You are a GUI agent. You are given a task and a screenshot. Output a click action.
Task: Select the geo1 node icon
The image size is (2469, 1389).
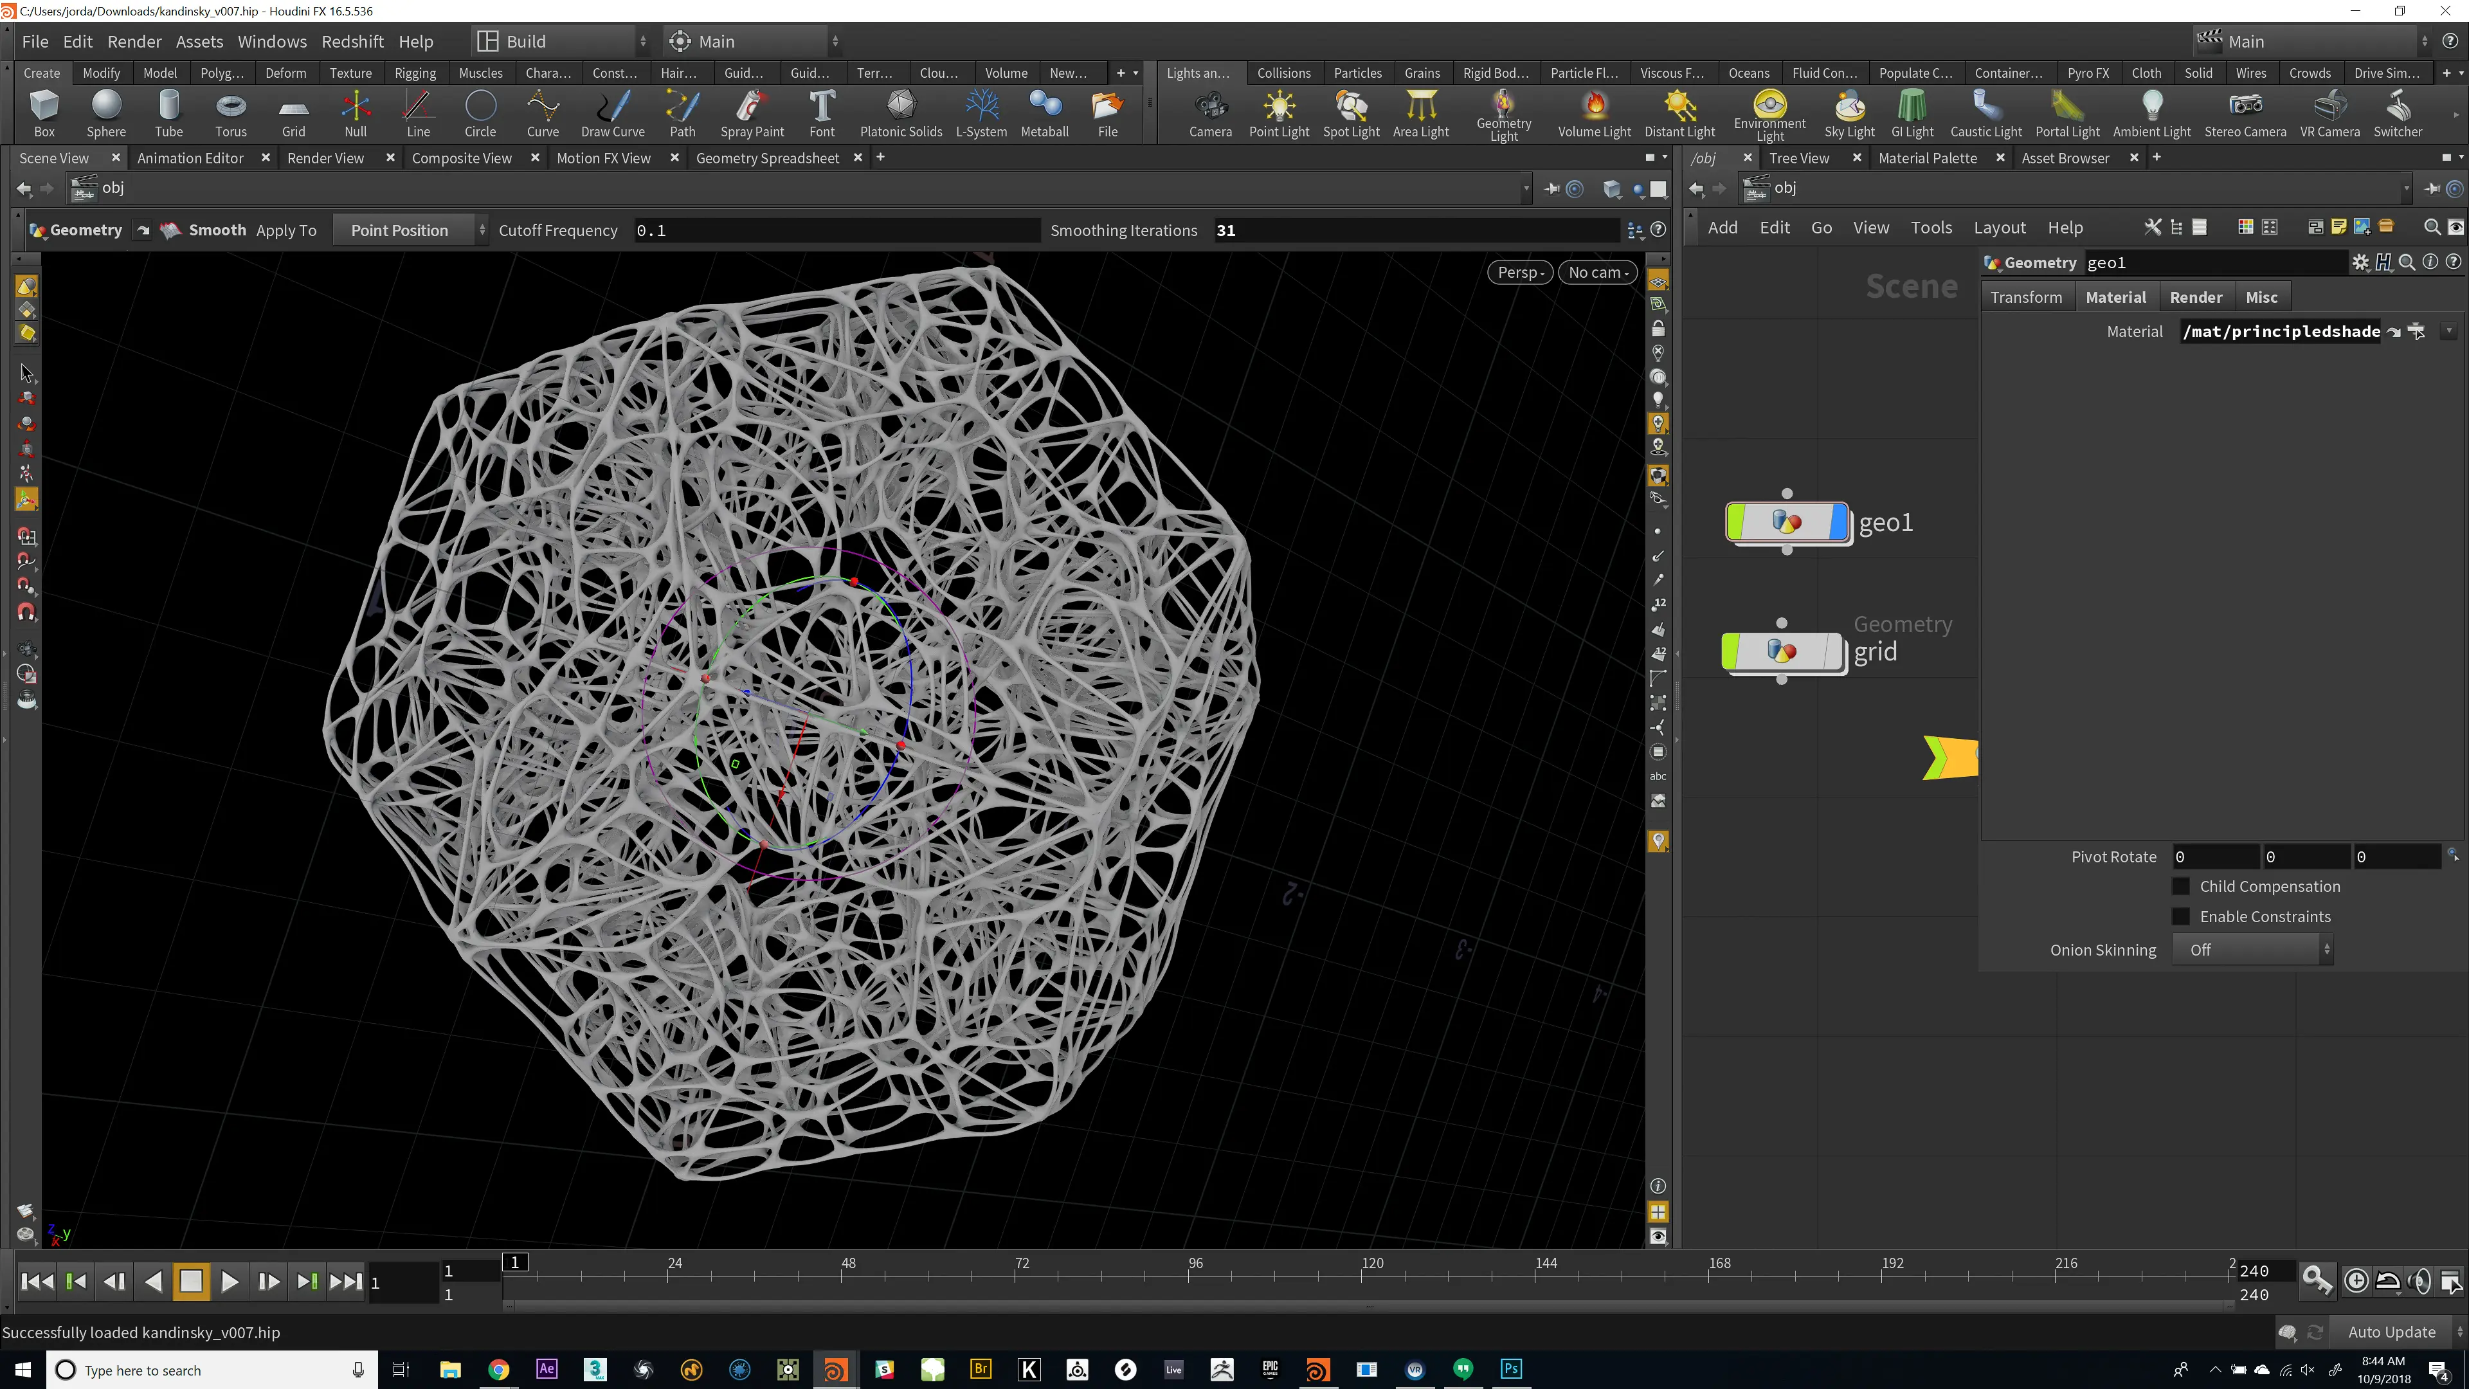[x=1787, y=522]
